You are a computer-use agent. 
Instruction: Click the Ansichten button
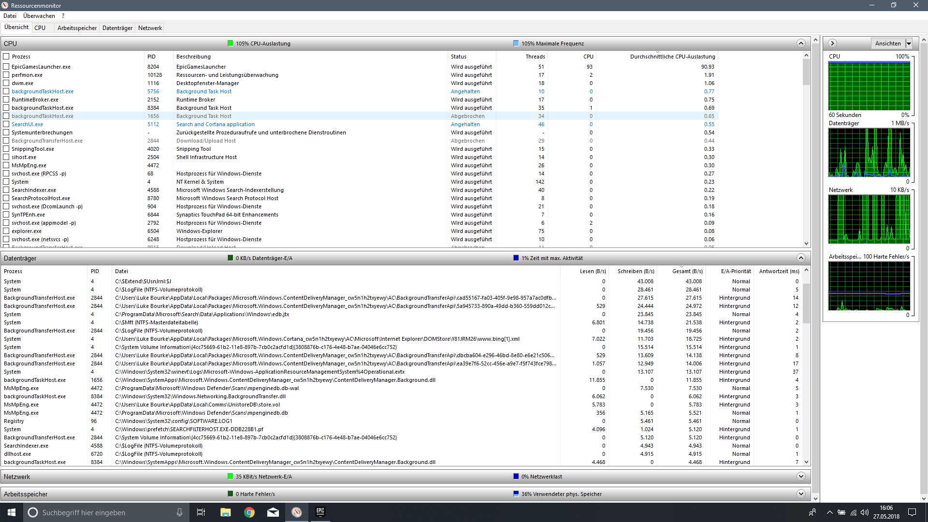point(888,43)
